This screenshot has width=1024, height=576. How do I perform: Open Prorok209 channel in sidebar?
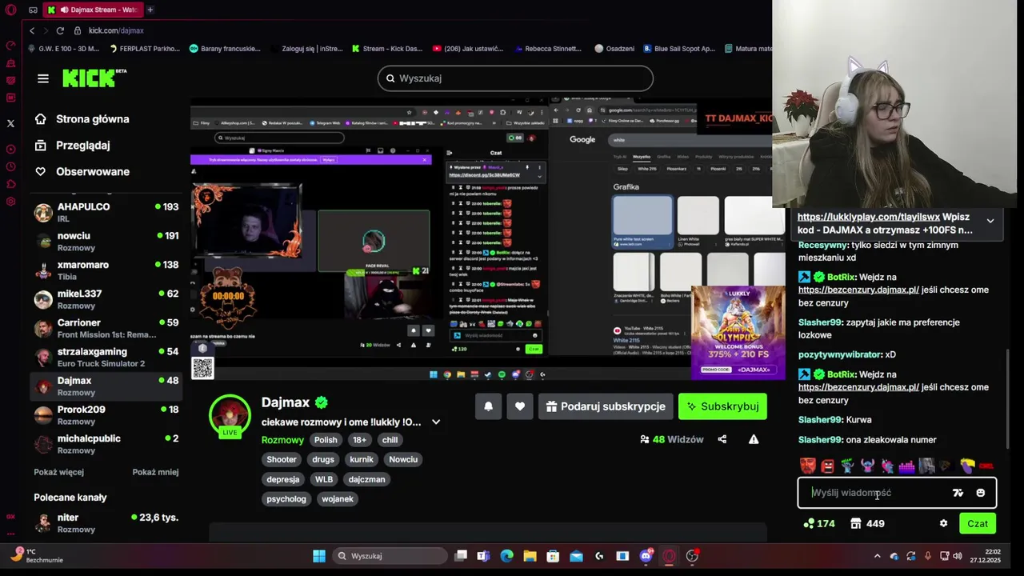pos(106,415)
